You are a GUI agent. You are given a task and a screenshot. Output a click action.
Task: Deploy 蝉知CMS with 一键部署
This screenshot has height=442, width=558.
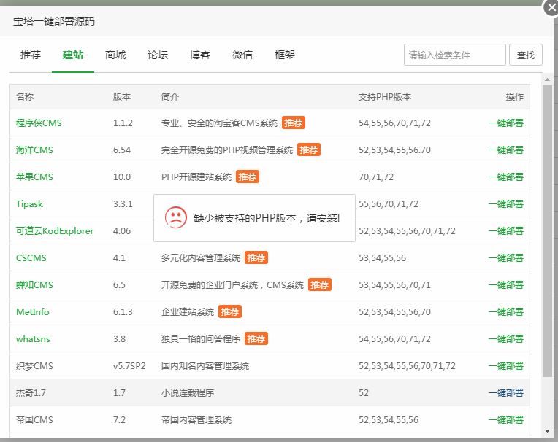coord(505,285)
